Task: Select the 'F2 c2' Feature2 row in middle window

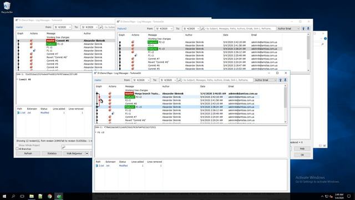Action: (x=200, y=42)
